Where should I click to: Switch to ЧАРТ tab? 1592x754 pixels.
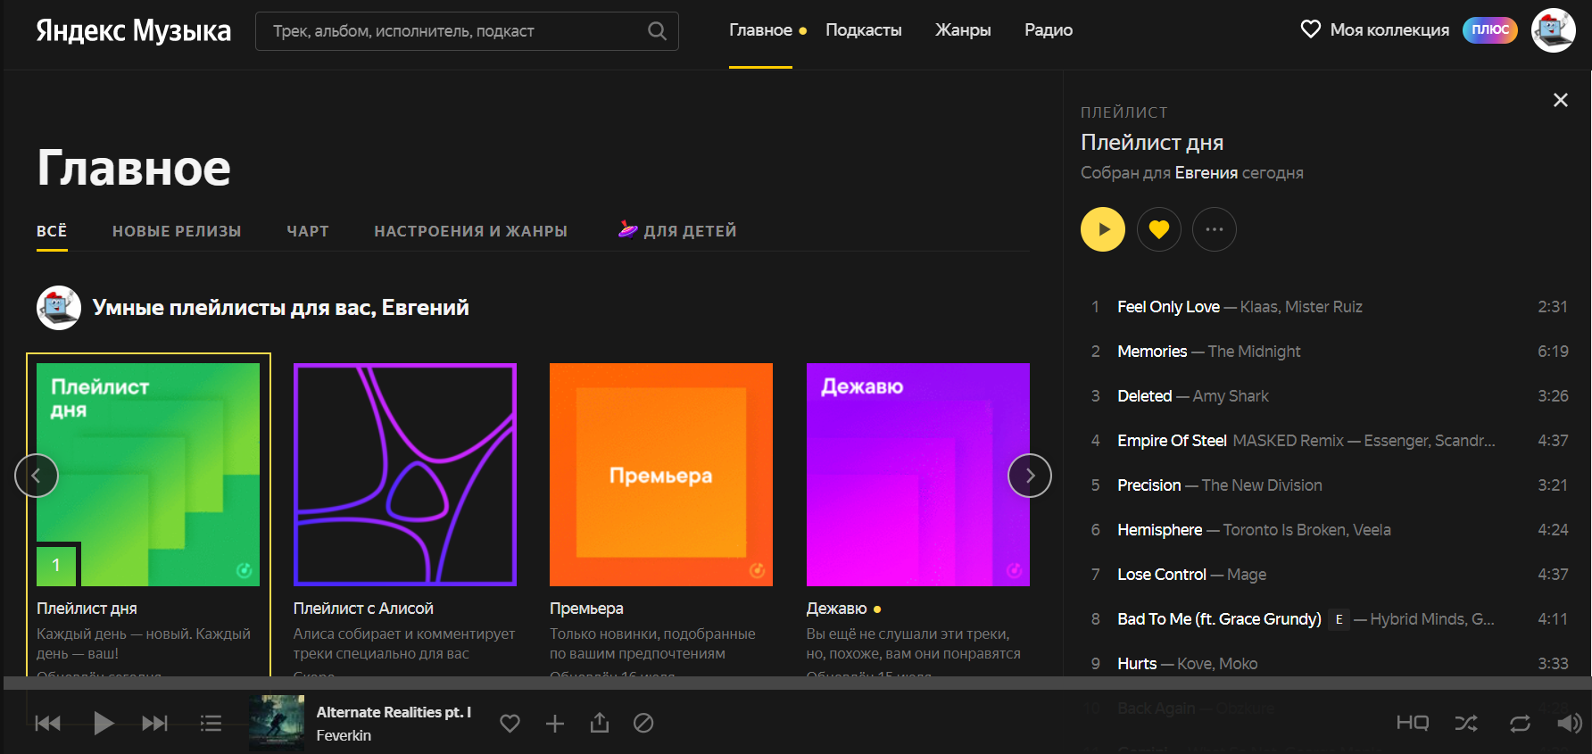click(308, 231)
